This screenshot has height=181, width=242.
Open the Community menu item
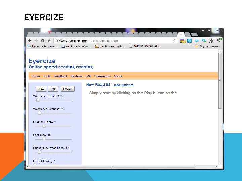[103, 76]
